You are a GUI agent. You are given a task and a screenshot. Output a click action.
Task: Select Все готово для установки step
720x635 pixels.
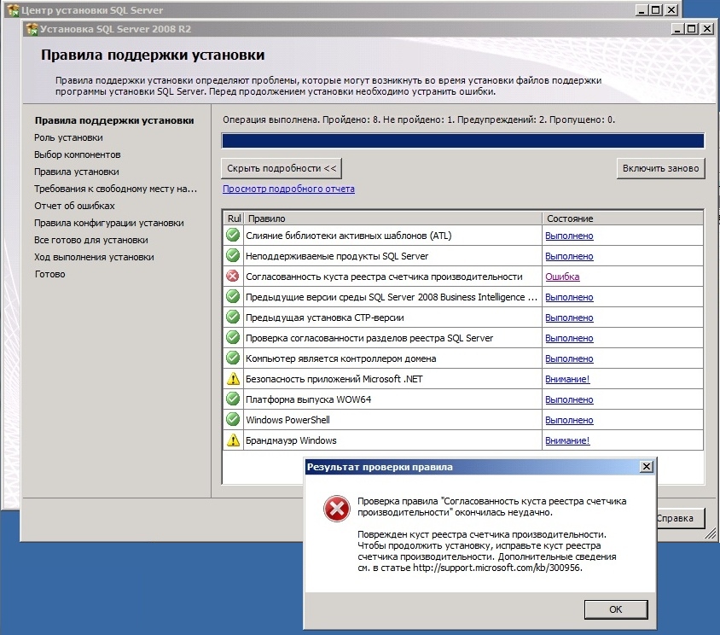coord(91,239)
